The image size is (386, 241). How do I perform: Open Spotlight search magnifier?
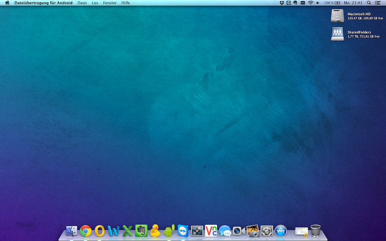click(369, 3)
